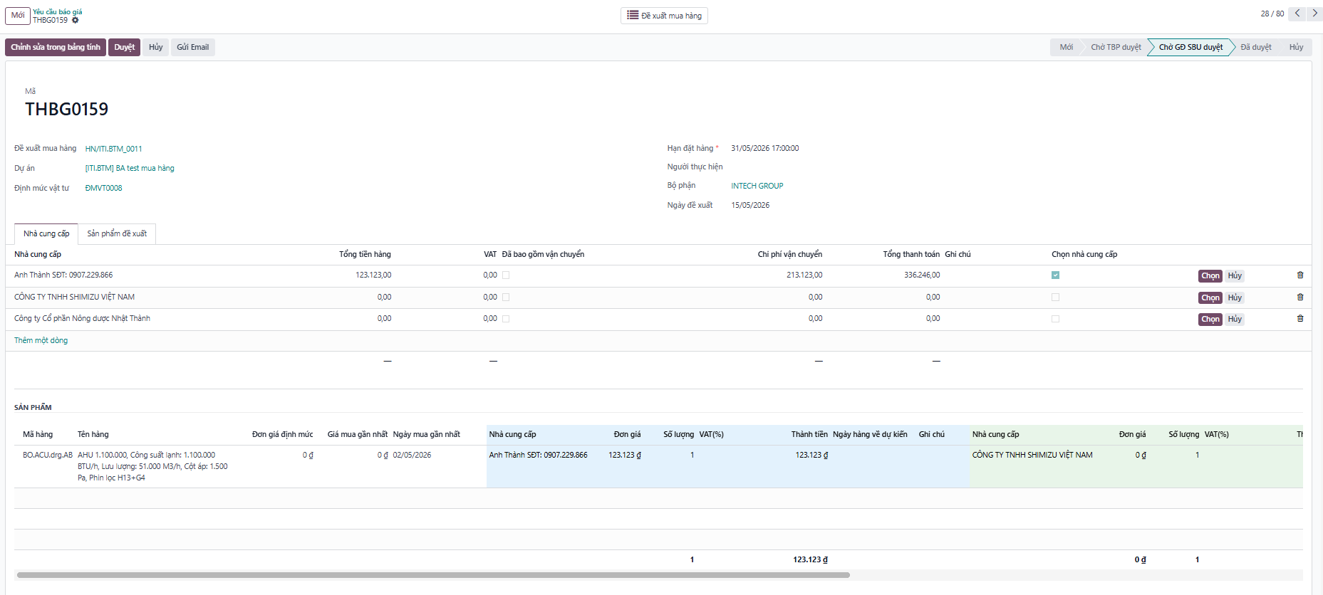Click the Hủy button in the action bar
This screenshot has width=1323, height=595.
155,48
